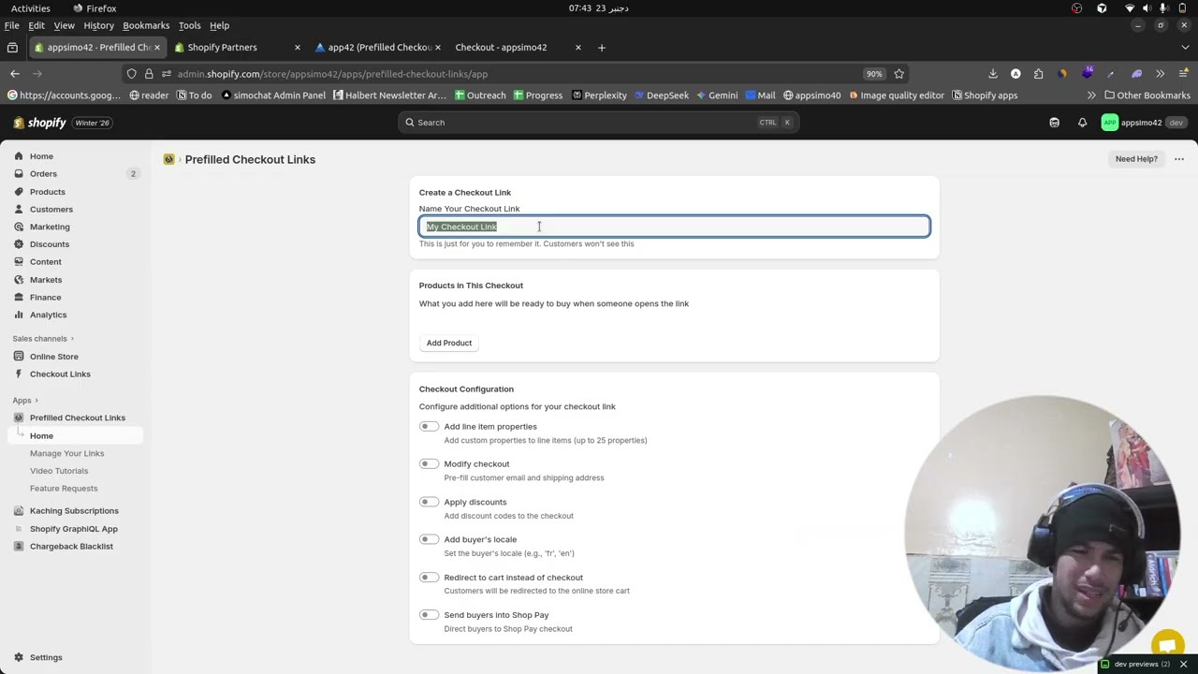Open Shopify notifications bell
This screenshot has height=674, width=1198.
pos(1082,123)
